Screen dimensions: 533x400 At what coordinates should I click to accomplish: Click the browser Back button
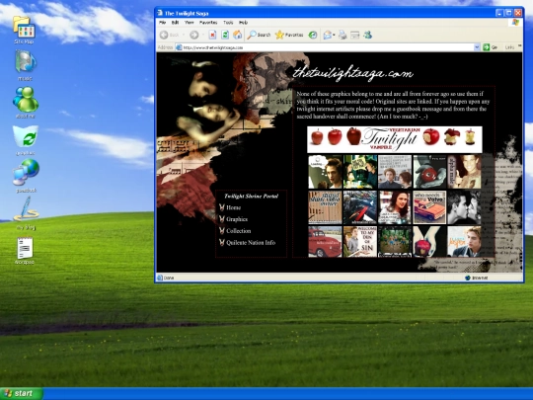(170, 35)
